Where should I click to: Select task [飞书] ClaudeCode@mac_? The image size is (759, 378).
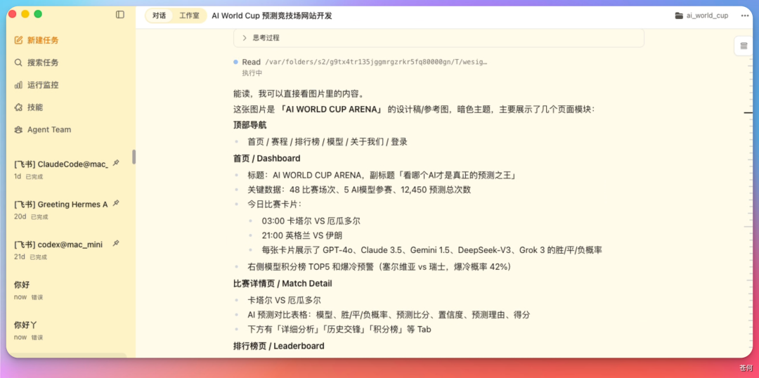pyautogui.click(x=61, y=164)
